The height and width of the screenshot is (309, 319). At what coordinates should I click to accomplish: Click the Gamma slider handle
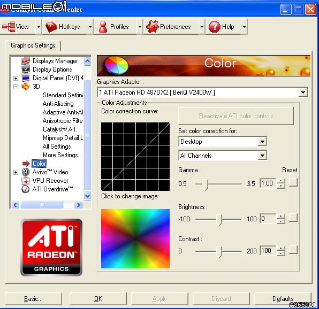(206, 184)
